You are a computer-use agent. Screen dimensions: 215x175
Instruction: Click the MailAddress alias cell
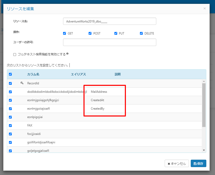click(x=99, y=92)
